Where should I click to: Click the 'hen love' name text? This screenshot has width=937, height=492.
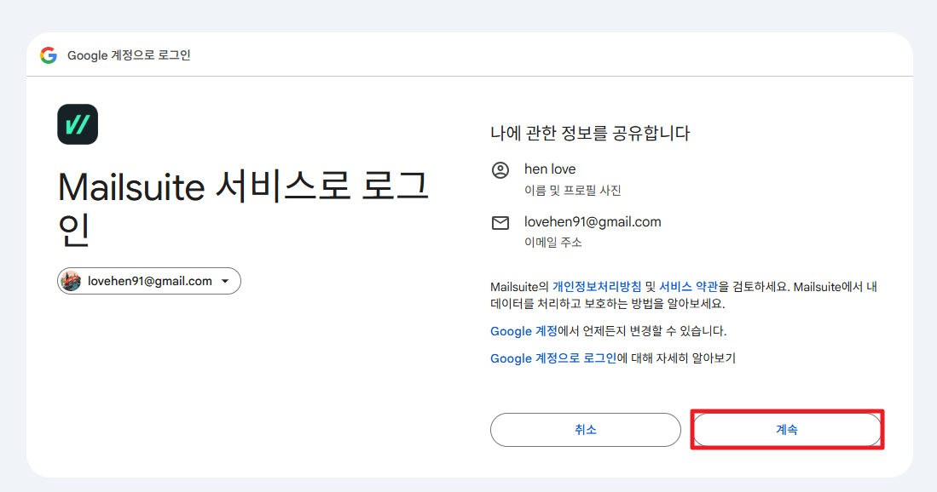[550, 169]
